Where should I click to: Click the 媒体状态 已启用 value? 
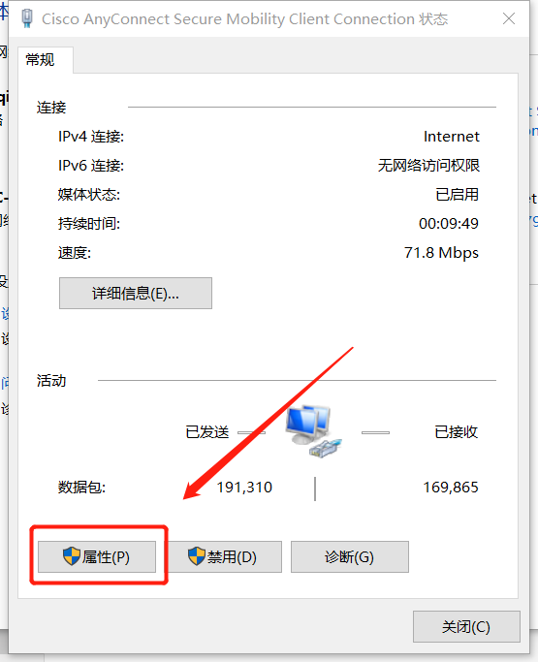click(457, 194)
